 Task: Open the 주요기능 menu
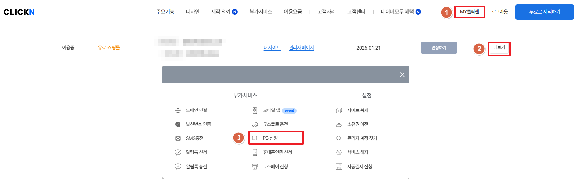pyautogui.click(x=165, y=12)
